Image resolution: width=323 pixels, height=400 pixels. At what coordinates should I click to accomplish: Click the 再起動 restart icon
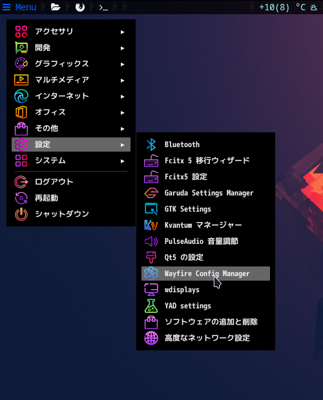tap(21, 198)
